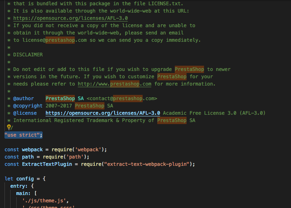Click the entry: property key

click(x=19, y=186)
